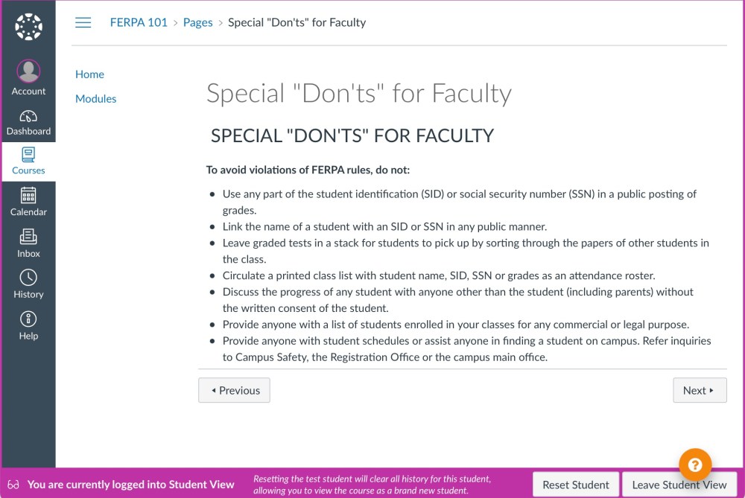Open the Calendar icon
745x498 pixels.
tap(28, 197)
